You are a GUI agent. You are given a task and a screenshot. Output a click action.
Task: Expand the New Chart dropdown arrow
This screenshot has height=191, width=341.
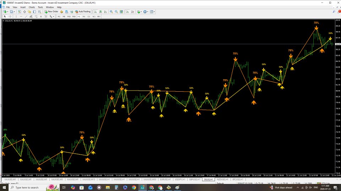click(7, 12)
